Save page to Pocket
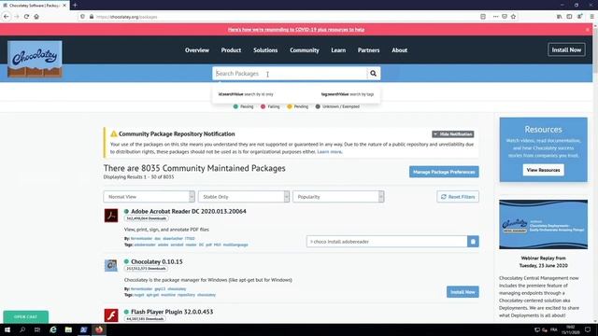Image resolution: width=598 pixels, height=336 pixels. [505, 17]
